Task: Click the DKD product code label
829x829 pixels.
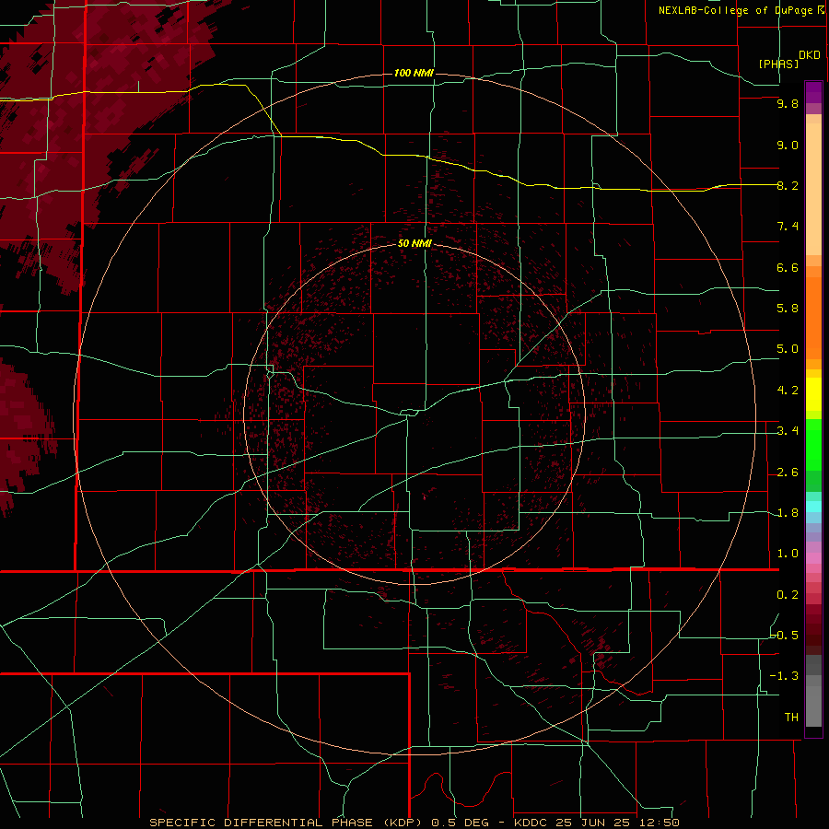Action: point(810,55)
